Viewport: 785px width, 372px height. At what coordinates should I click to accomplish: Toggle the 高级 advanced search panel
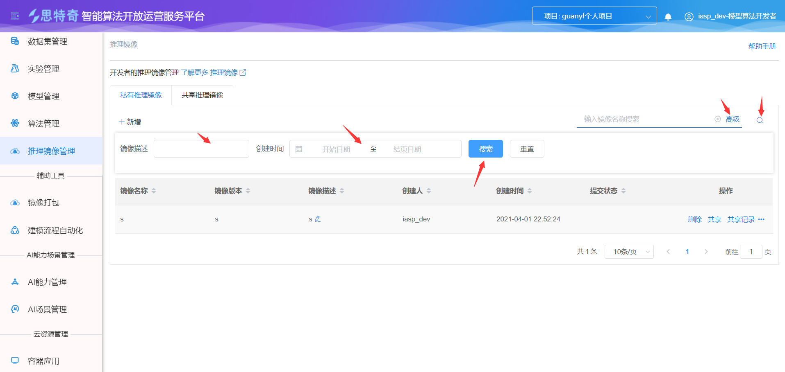click(x=732, y=119)
